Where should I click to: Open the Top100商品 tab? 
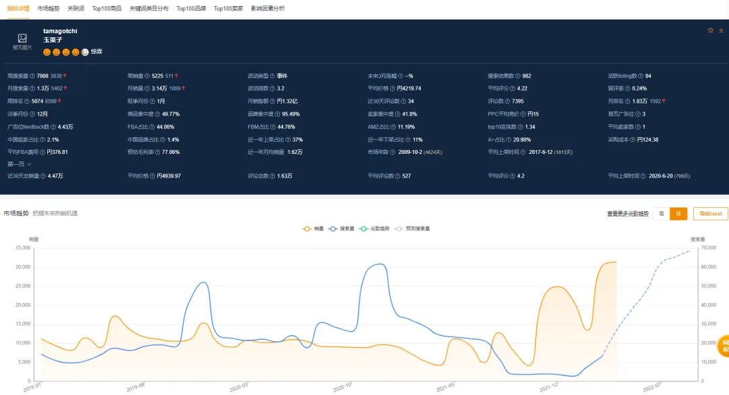point(107,8)
